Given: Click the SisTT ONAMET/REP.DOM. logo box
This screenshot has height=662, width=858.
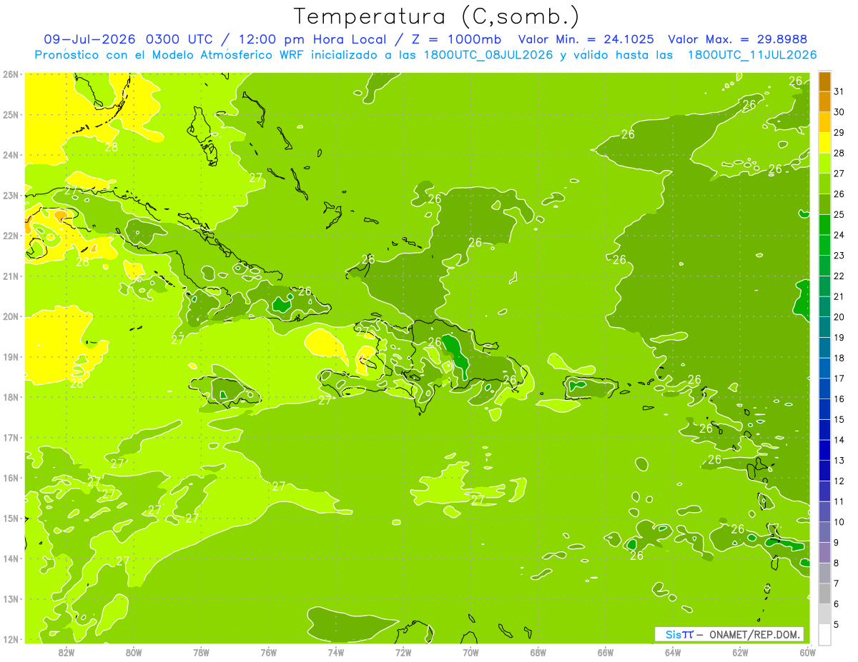Looking at the screenshot, I should click(x=729, y=634).
